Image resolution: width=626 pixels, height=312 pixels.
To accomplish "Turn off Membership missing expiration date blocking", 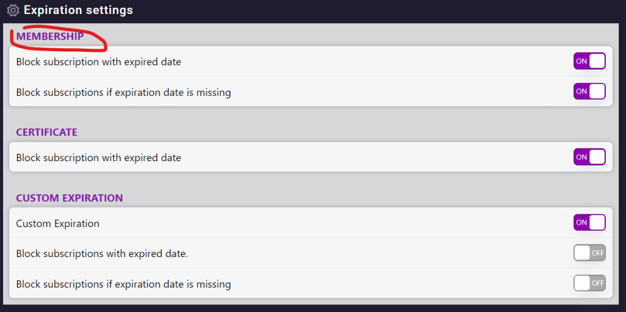I will coord(589,92).
